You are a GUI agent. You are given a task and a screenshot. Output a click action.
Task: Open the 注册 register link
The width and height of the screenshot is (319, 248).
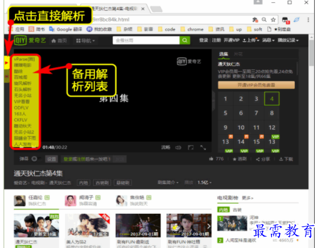(x=216, y=40)
